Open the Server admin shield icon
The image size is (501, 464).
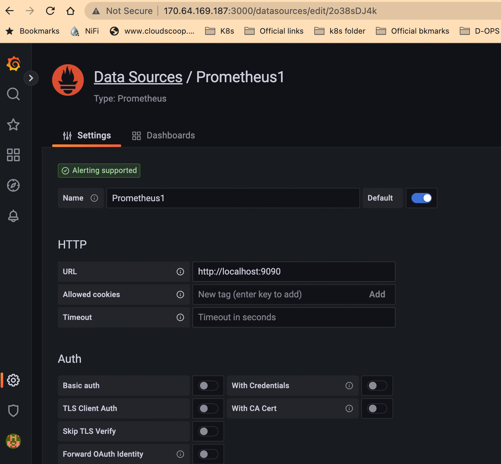pos(13,410)
